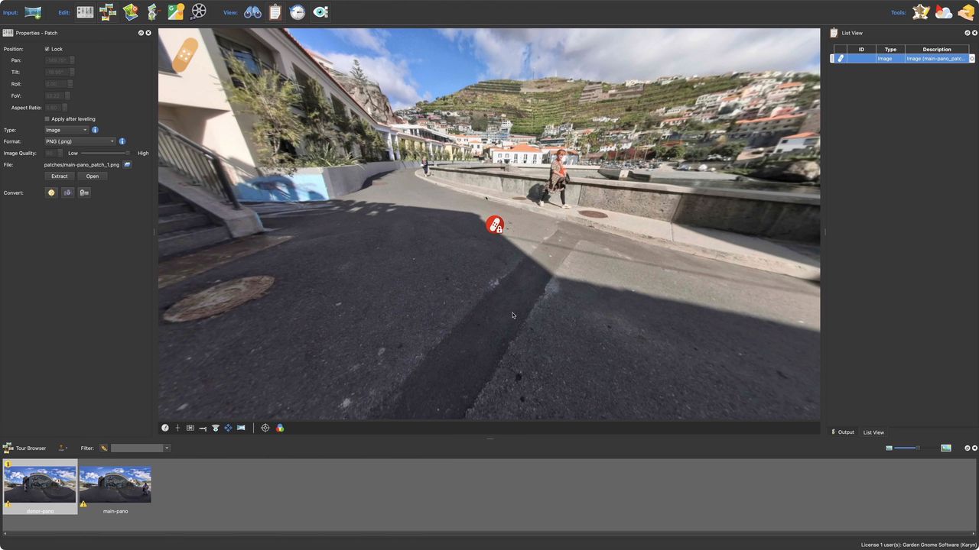Open the Viewing Parameters editor icon

pos(85,11)
